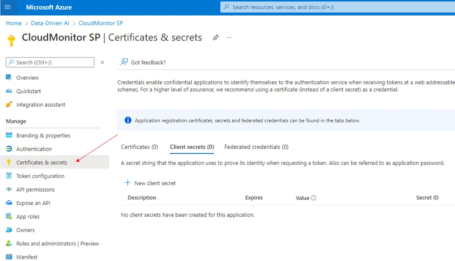Select the Client secrets (0) tab
This screenshot has height=261, width=455.
(192, 147)
